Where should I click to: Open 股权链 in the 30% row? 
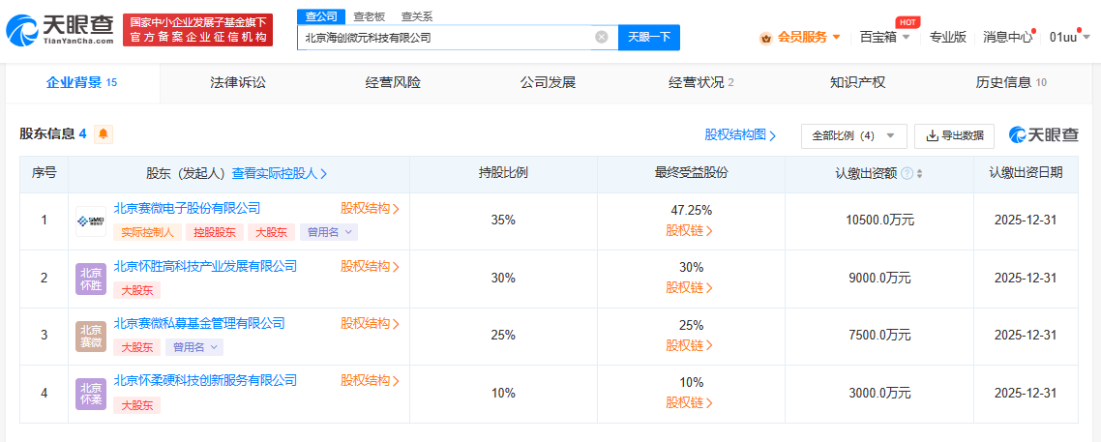690,288
